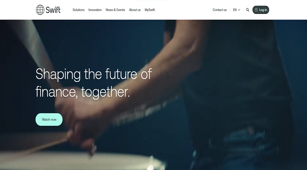Select News & Events in navigation
307x170 pixels.
pos(115,10)
